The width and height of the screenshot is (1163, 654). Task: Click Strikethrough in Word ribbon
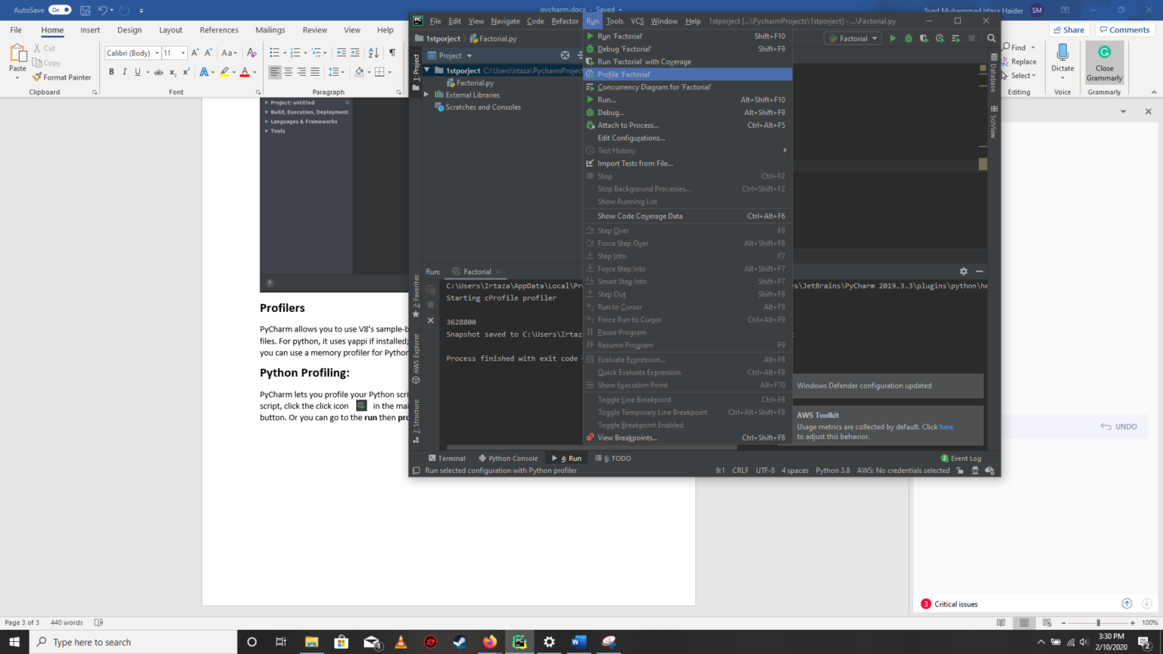[158, 72]
